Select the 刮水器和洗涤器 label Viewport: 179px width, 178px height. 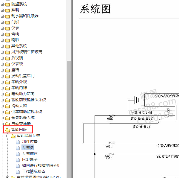pos(25,16)
